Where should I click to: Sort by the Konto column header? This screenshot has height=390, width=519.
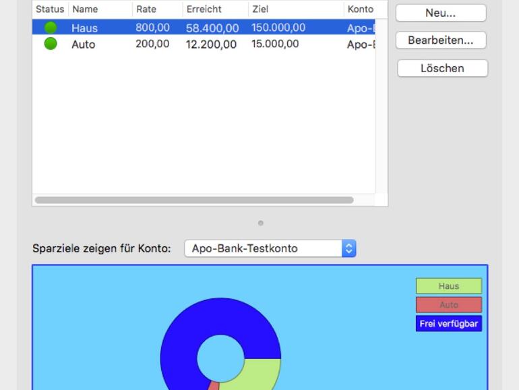coord(365,9)
